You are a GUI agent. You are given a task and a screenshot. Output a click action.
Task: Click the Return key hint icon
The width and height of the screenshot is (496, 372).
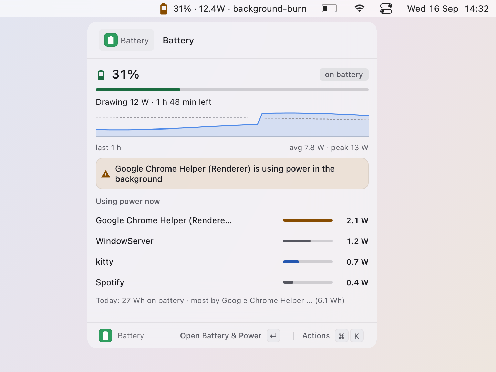click(273, 335)
